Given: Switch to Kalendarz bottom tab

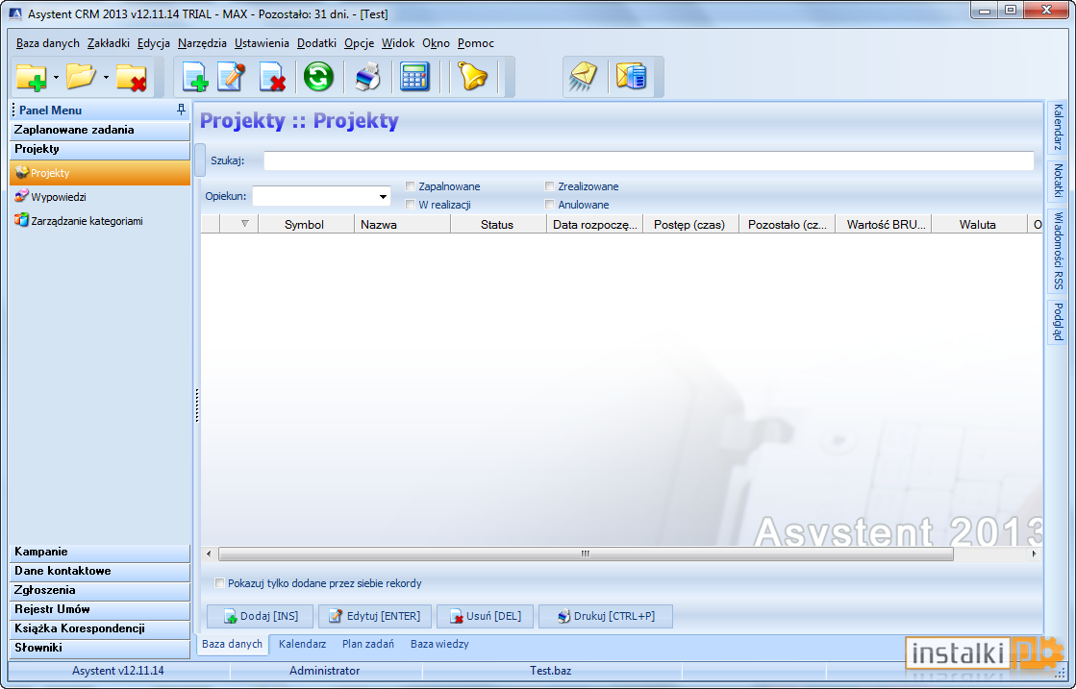Looking at the screenshot, I should 302,645.
